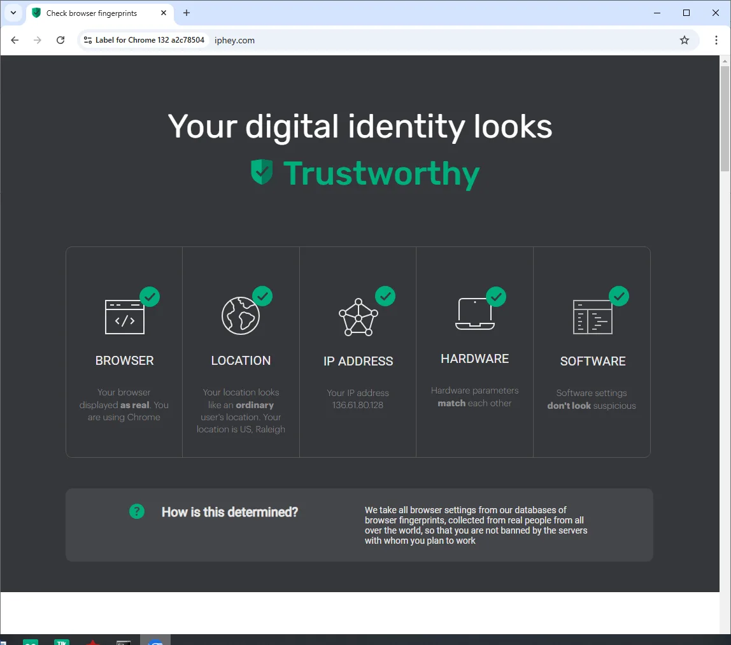This screenshot has height=645, width=731.
Task: Click the IP ADDRESS heading
Action: [358, 361]
